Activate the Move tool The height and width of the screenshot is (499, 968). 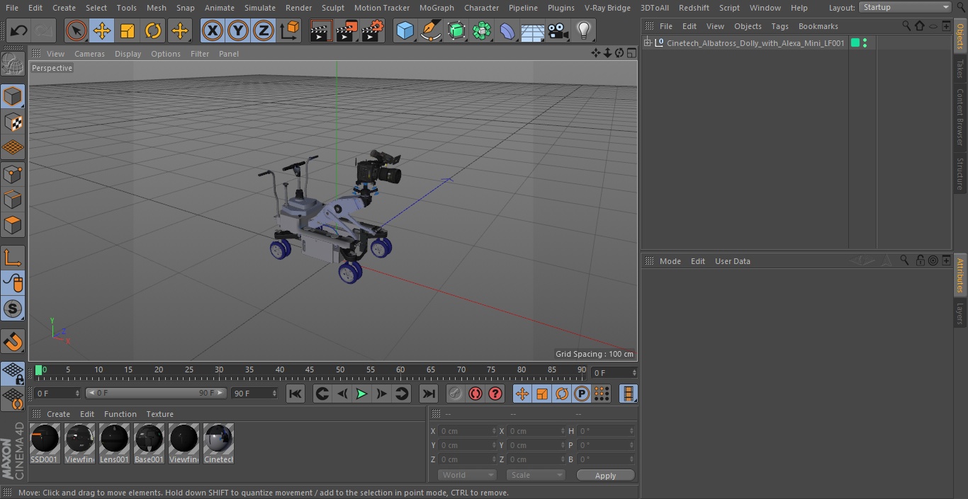[x=102, y=30]
